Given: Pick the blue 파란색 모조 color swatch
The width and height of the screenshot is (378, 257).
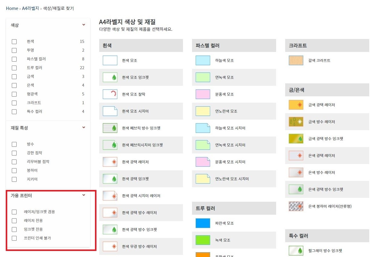Looking at the screenshot, I should click(203, 223).
